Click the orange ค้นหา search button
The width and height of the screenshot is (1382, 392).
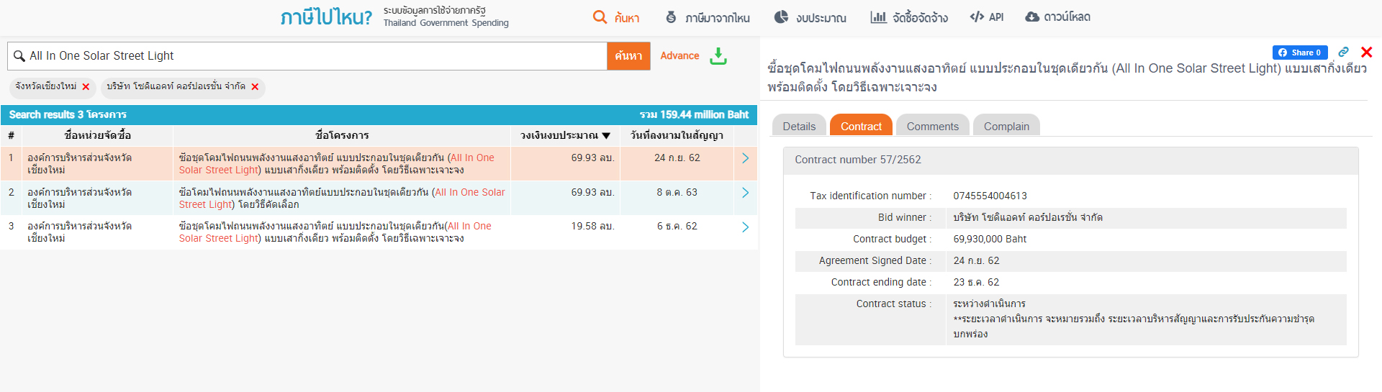coord(628,56)
